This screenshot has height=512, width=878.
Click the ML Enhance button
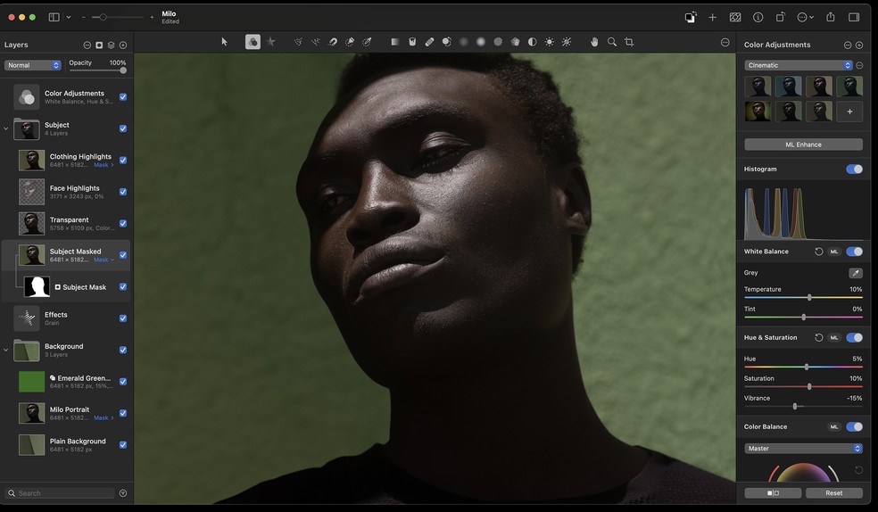click(x=803, y=145)
